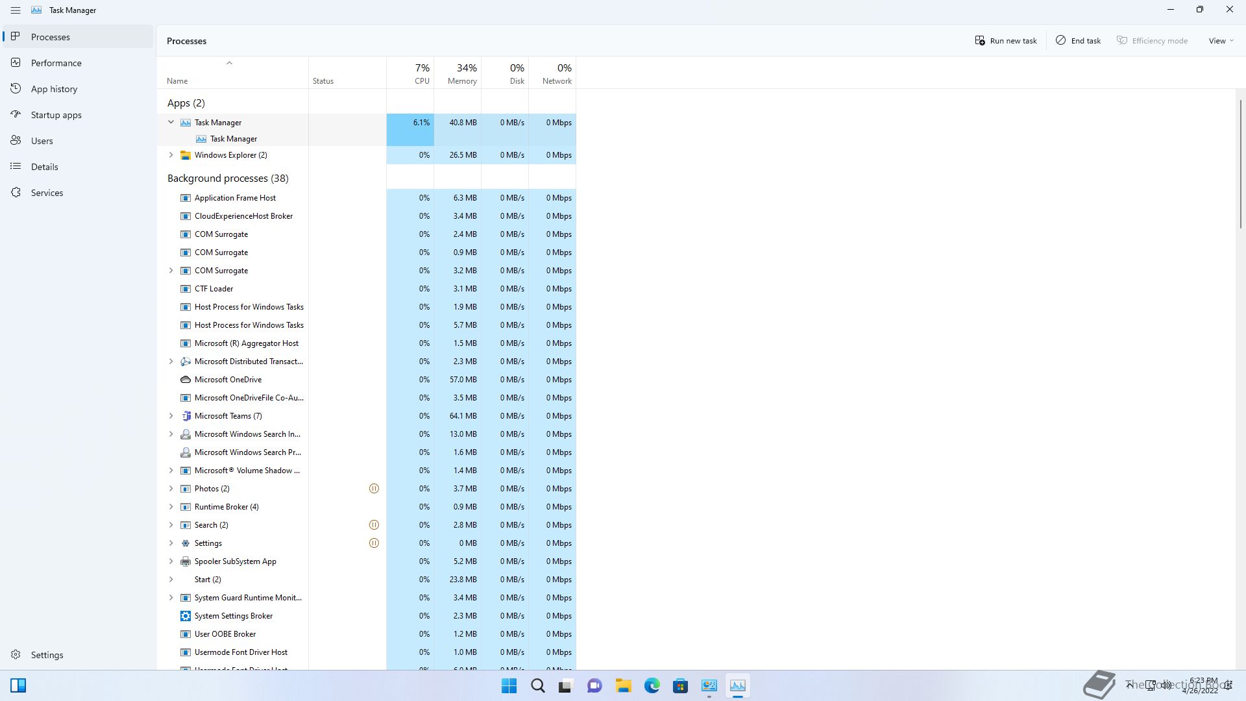Image resolution: width=1246 pixels, height=701 pixels.
Task: Sort processes by Network column
Action: point(552,73)
